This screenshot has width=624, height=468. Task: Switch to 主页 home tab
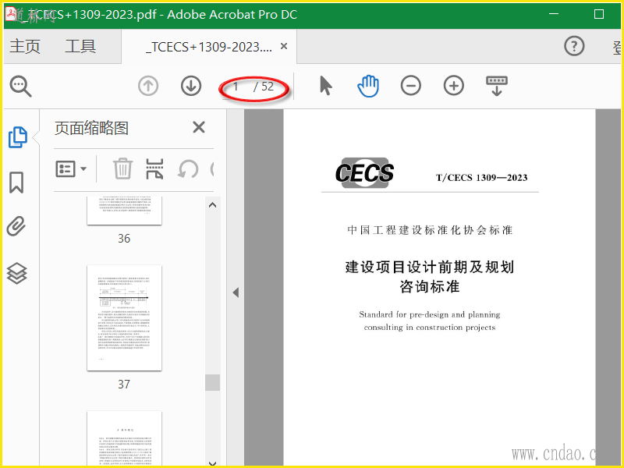25,46
